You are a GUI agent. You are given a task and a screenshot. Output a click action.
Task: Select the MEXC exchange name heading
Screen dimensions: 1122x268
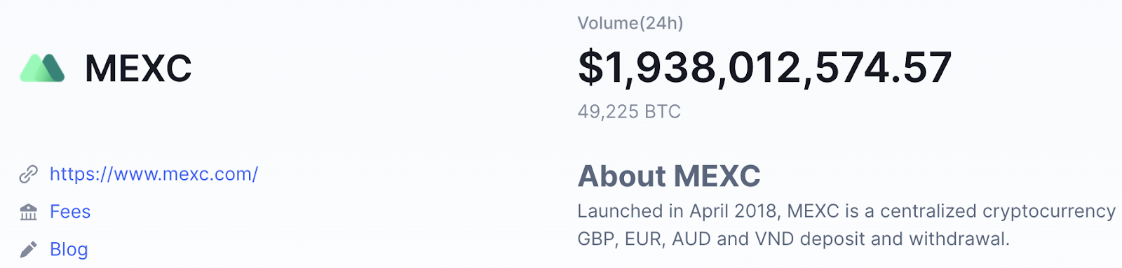point(138,69)
